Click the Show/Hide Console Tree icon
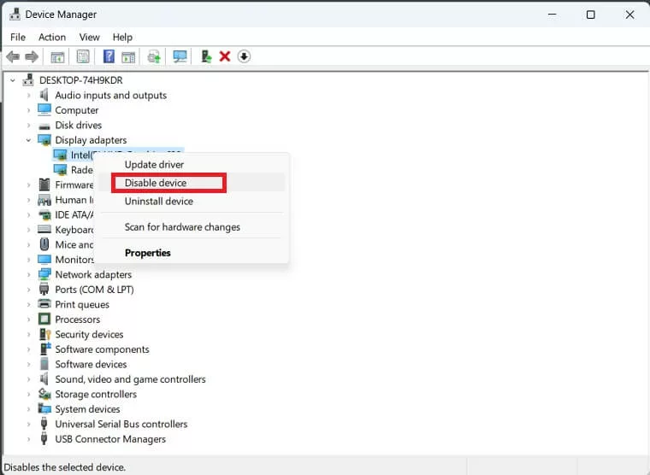Image resolution: width=650 pixels, height=475 pixels. coord(57,56)
